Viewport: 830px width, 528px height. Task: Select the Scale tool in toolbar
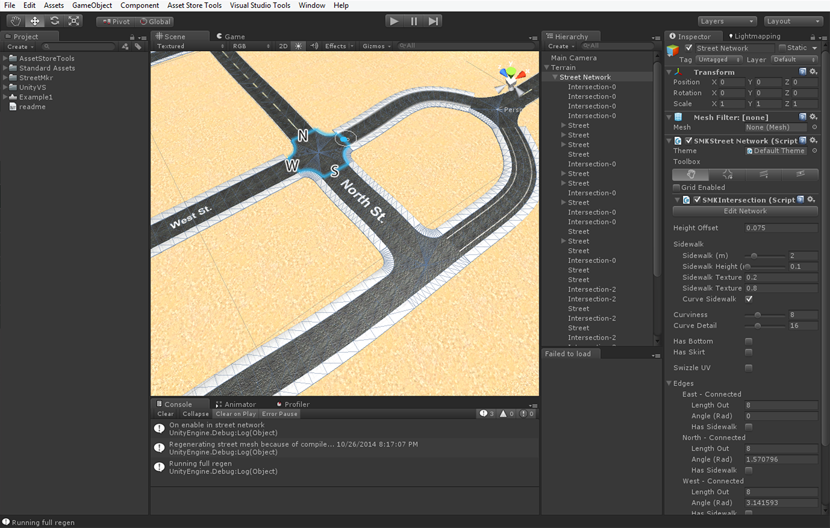(73, 21)
